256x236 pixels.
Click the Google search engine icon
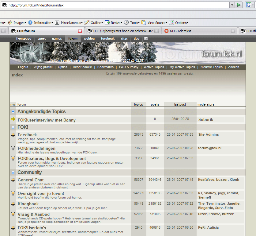tap(249, 5)
